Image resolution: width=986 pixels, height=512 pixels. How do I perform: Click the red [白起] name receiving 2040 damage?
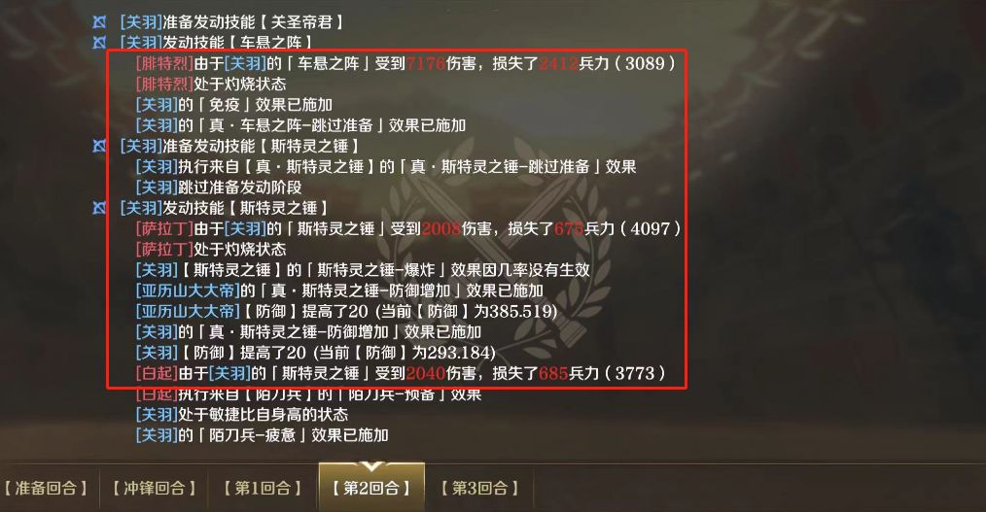(x=158, y=373)
